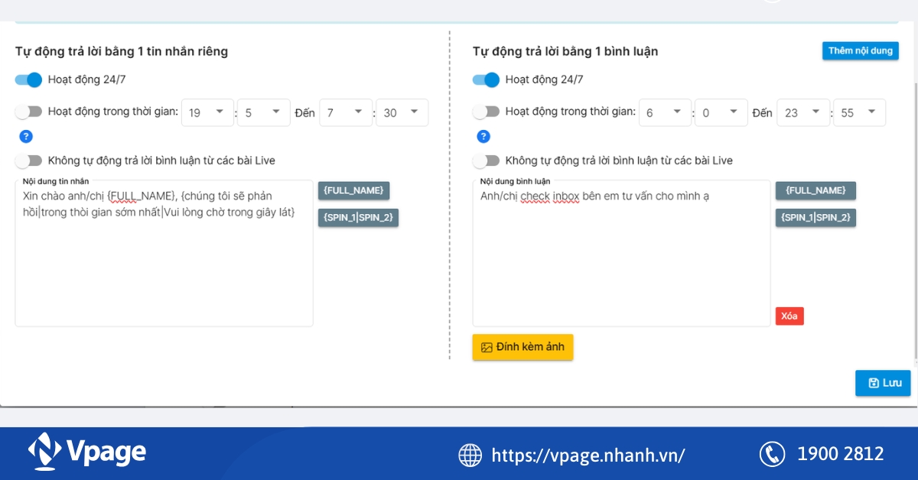Open the start hour dropdown showing 19
This screenshot has width=918, height=480.
pyautogui.click(x=209, y=112)
